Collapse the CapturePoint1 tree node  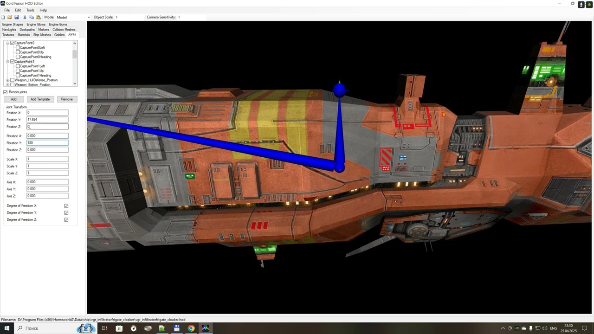pos(7,62)
